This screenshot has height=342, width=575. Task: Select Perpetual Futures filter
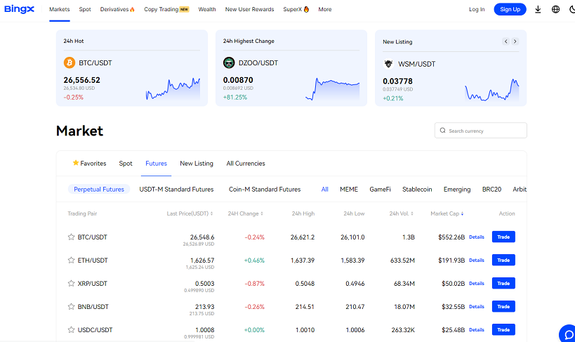click(99, 189)
